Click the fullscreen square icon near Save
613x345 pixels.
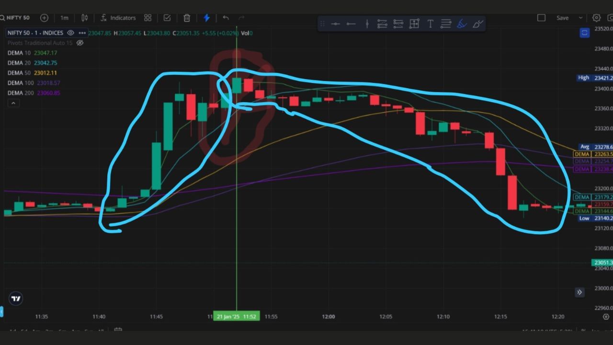[541, 18]
